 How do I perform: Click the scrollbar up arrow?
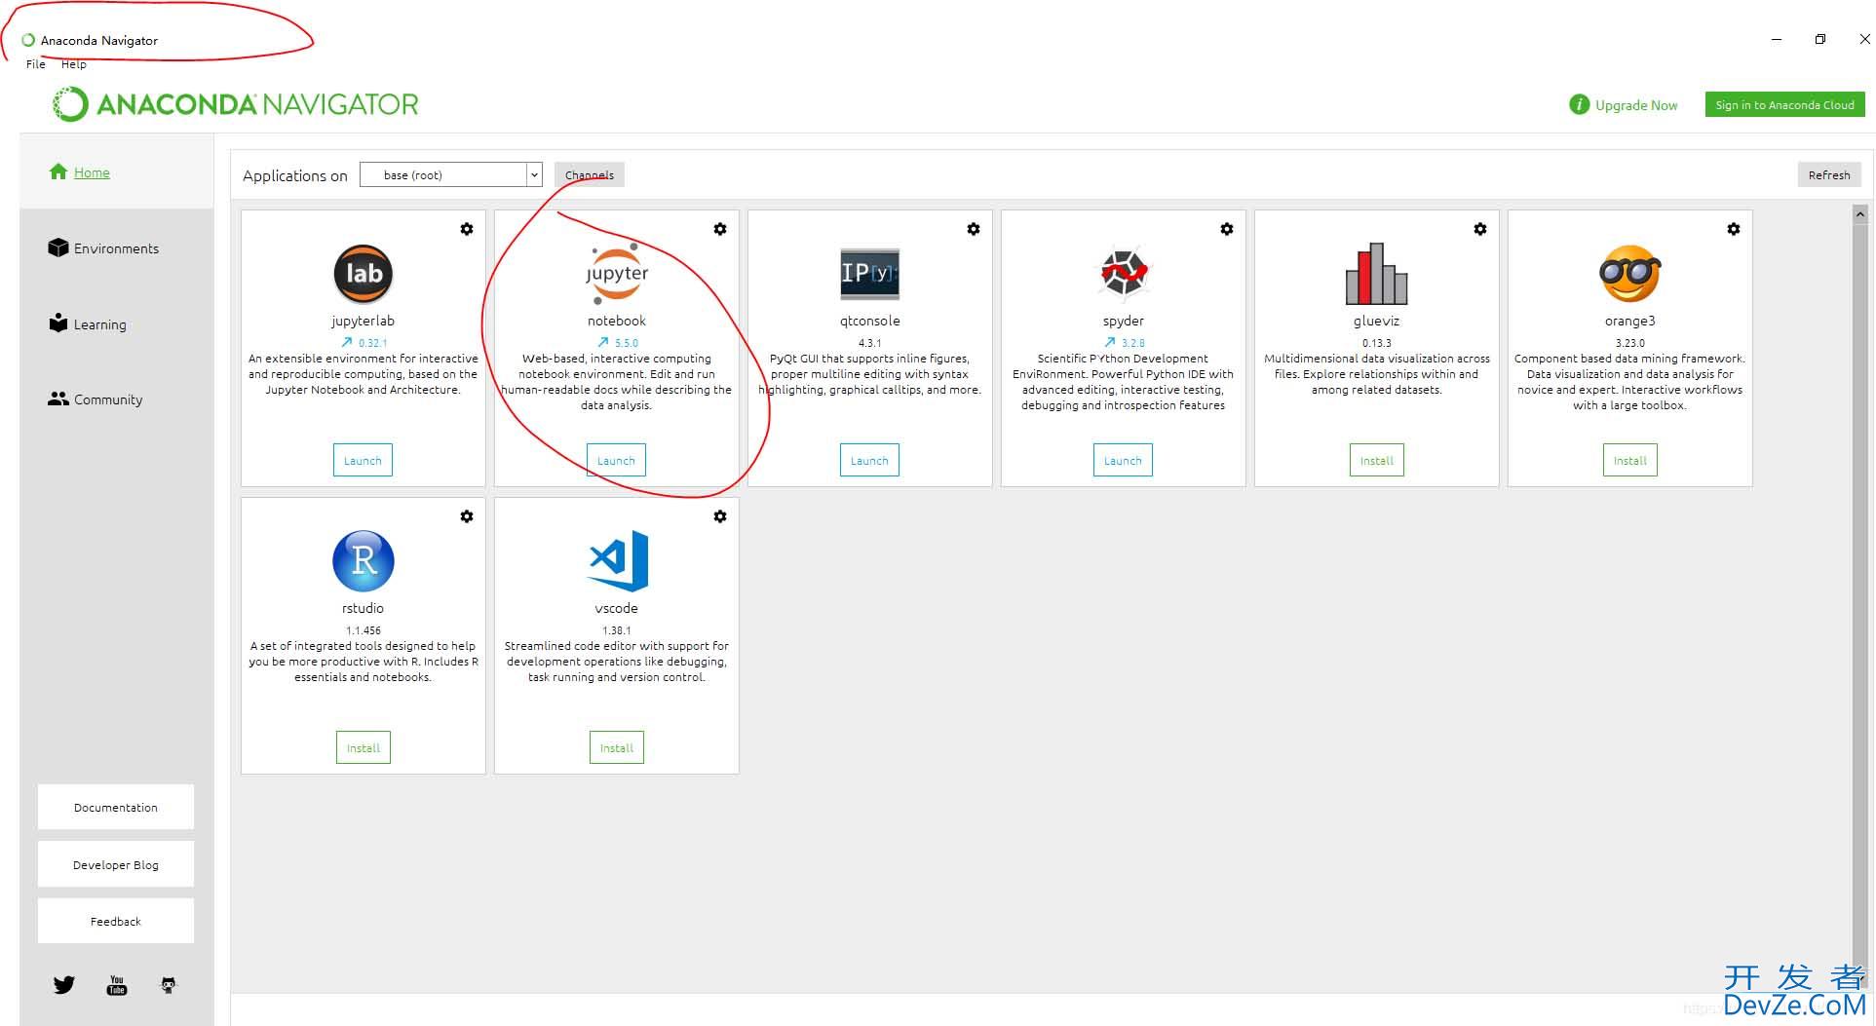[x=1860, y=214]
